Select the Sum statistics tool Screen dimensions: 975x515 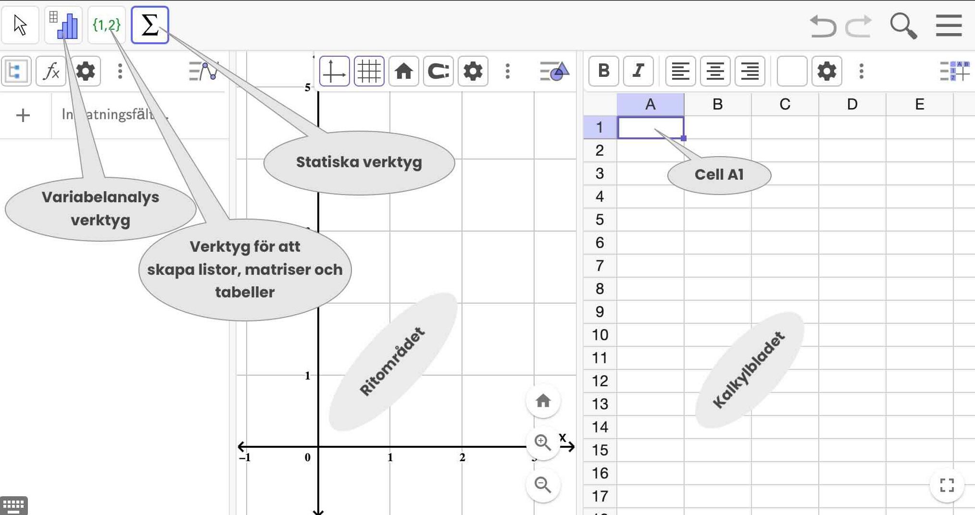coord(150,25)
